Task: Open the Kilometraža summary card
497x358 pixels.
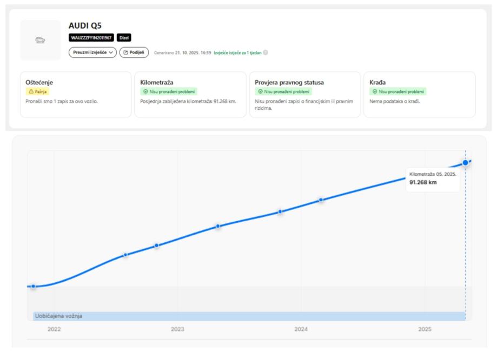Action: (x=190, y=95)
